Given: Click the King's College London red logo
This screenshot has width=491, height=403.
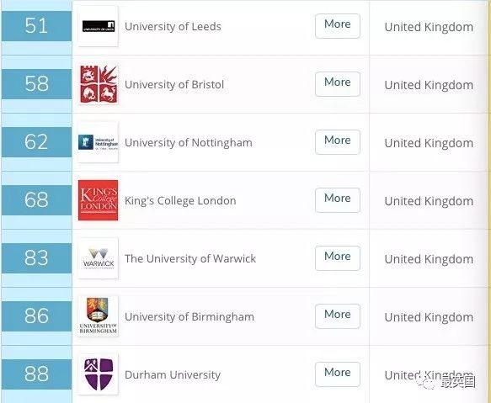Looking at the screenshot, I should point(98,200).
